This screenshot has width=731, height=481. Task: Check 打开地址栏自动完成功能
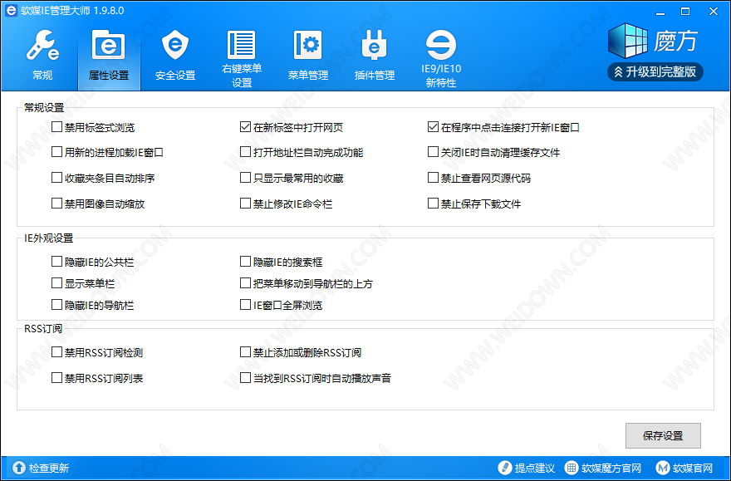pos(245,152)
